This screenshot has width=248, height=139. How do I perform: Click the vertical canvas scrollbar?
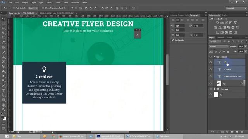(x=167, y=70)
